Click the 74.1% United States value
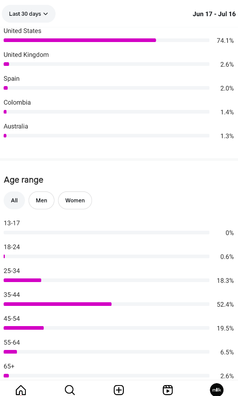238x396 pixels. pos(225,41)
